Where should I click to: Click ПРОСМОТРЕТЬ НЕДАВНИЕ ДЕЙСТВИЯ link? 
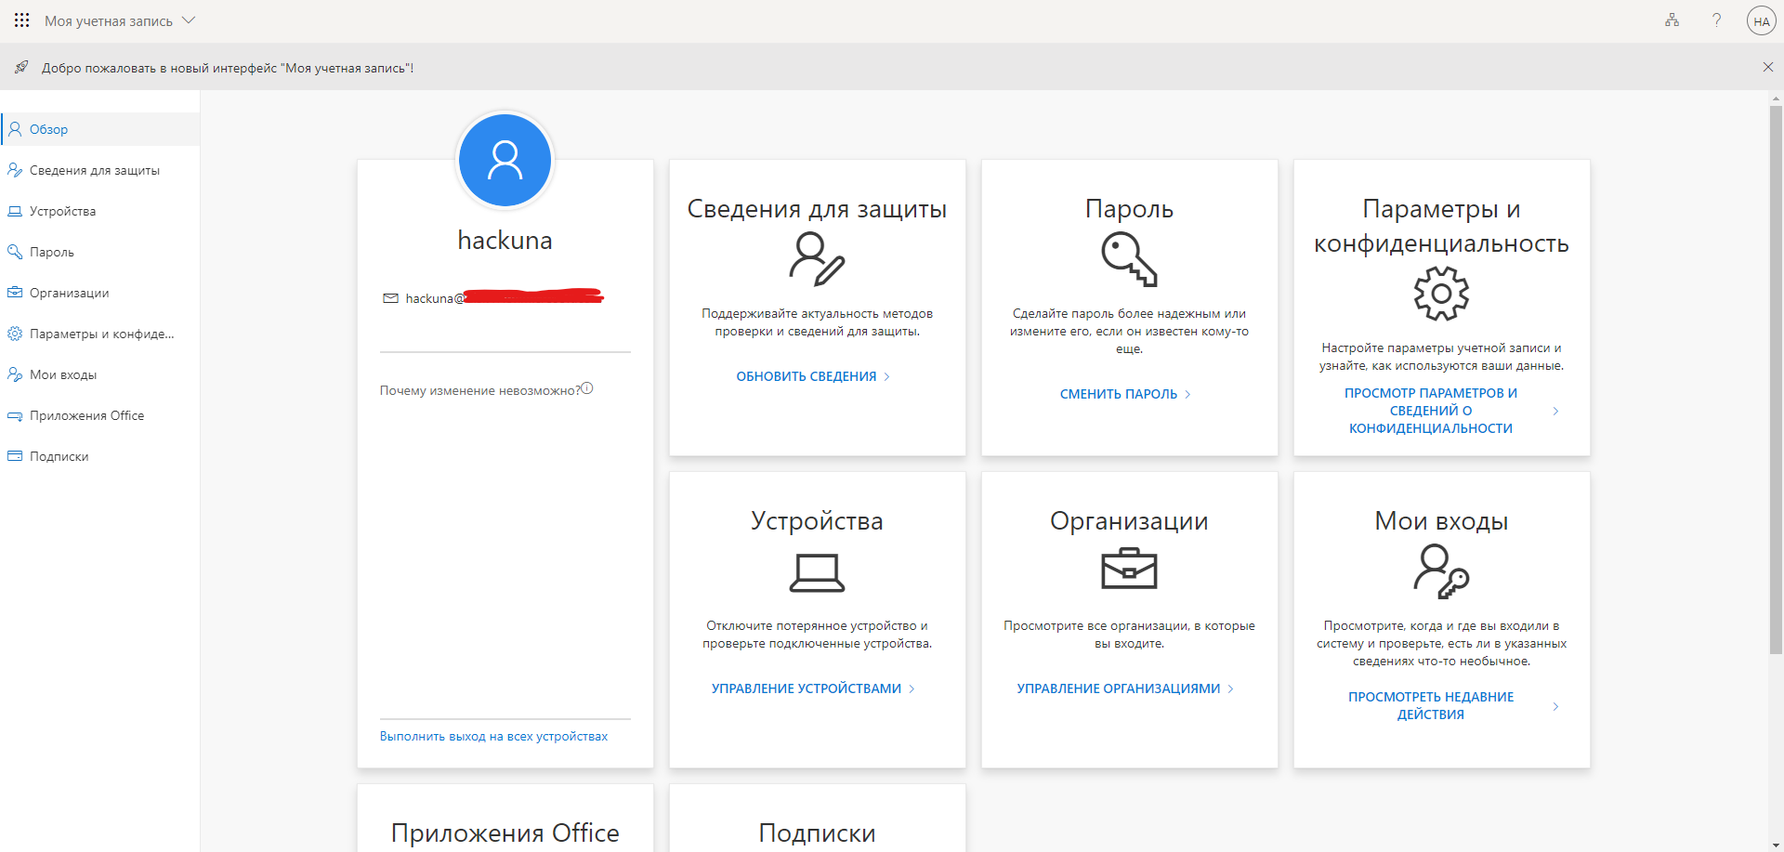1431,705
